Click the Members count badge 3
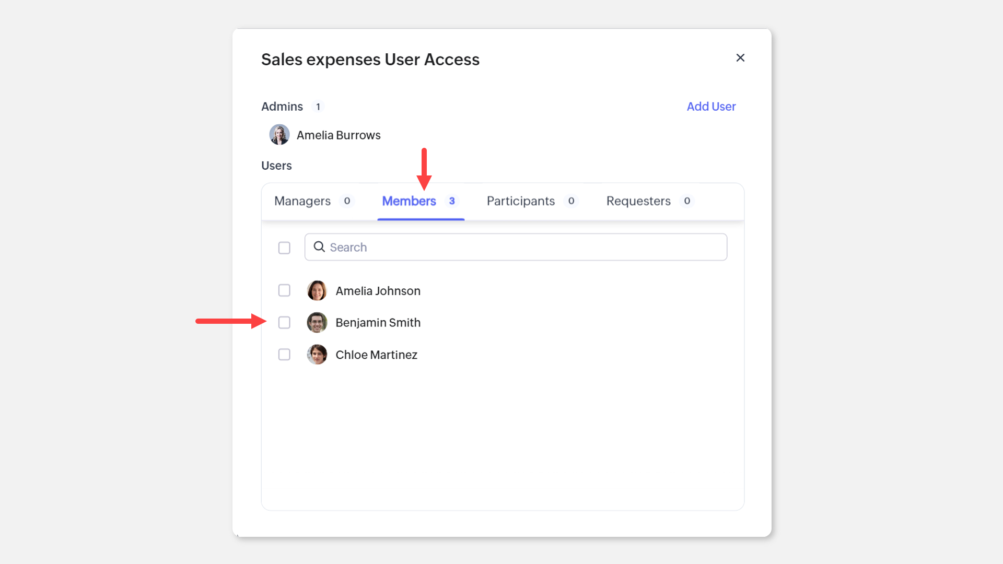 (452, 201)
